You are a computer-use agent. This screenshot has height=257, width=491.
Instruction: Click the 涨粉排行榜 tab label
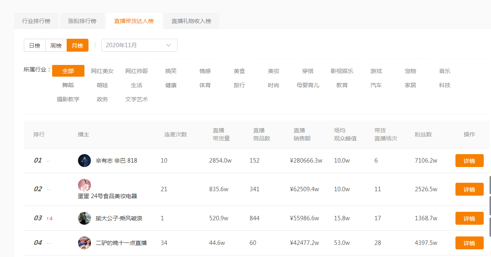82,21
